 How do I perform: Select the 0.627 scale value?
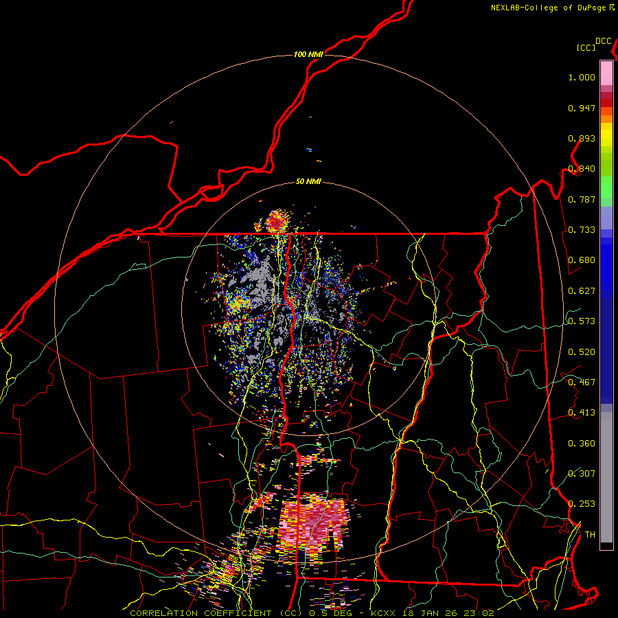click(x=582, y=291)
